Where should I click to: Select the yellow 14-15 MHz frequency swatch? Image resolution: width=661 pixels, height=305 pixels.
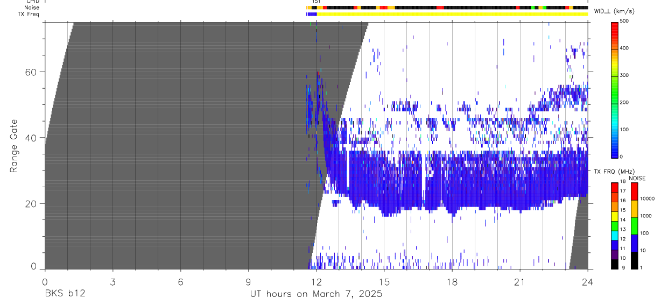click(615, 216)
